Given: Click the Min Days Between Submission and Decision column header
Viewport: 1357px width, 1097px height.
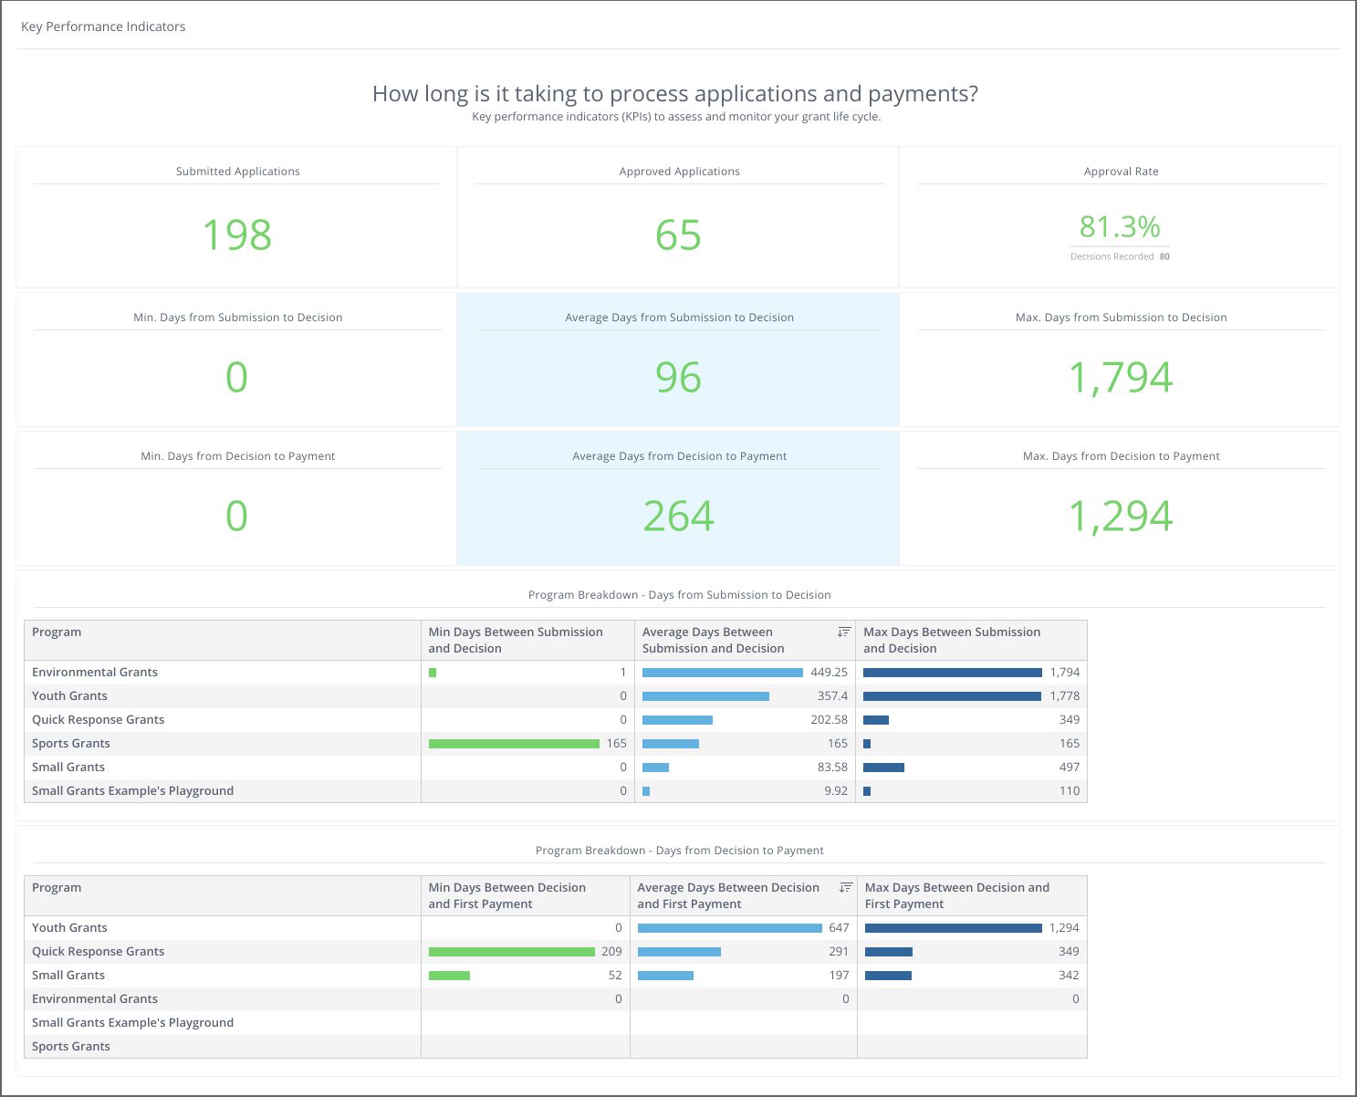Looking at the screenshot, I should click(x=516, y=640).
